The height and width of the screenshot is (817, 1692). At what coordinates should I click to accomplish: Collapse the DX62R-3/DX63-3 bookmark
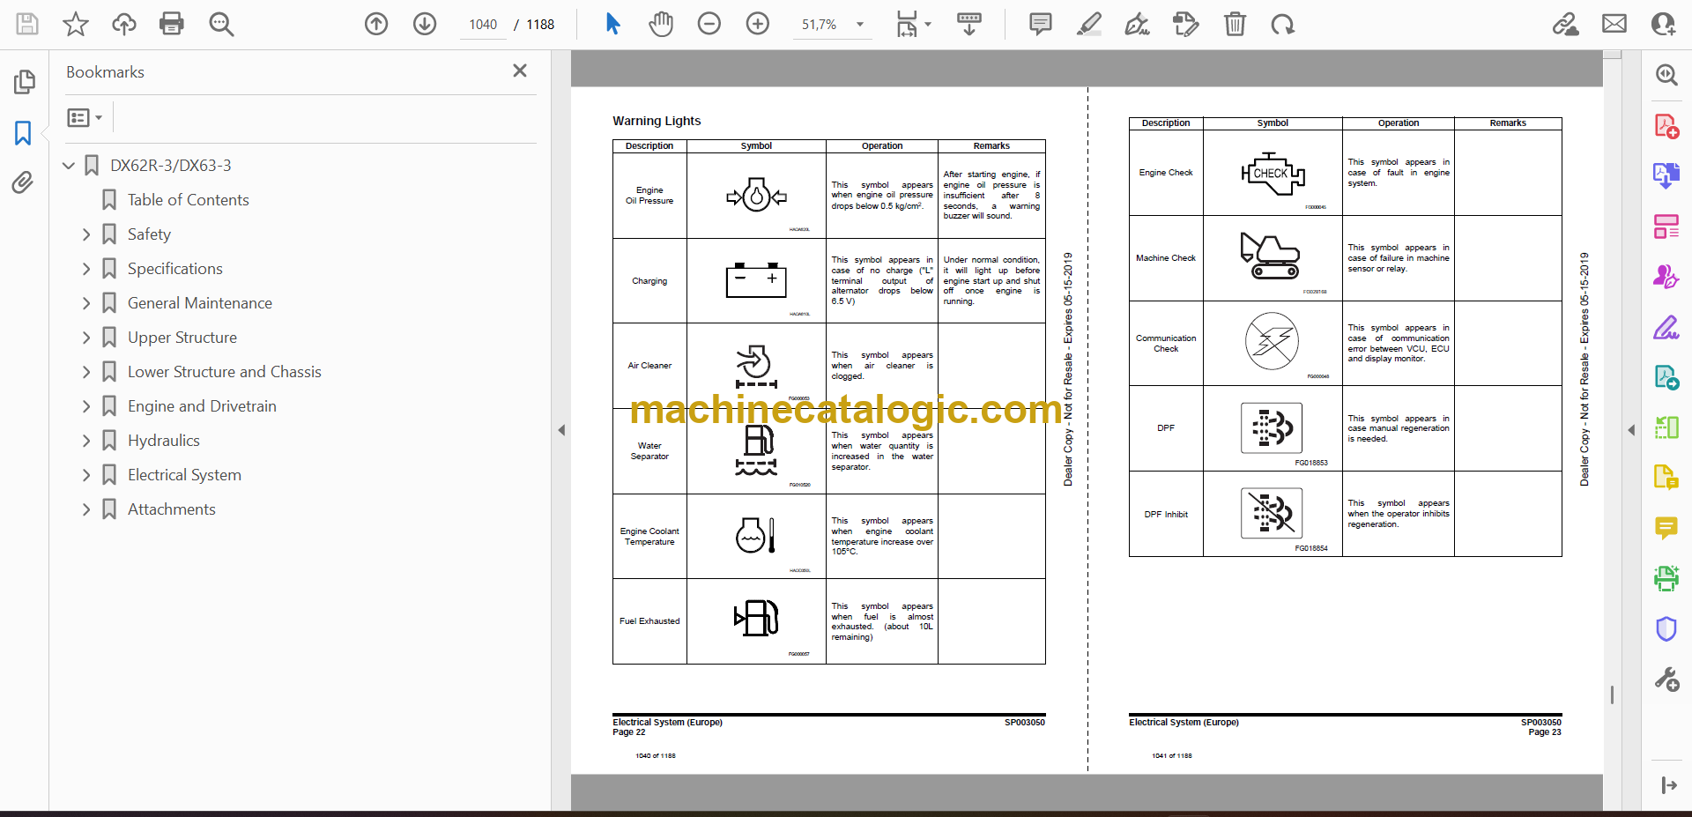pyautogui.click(x=69, y=166)
